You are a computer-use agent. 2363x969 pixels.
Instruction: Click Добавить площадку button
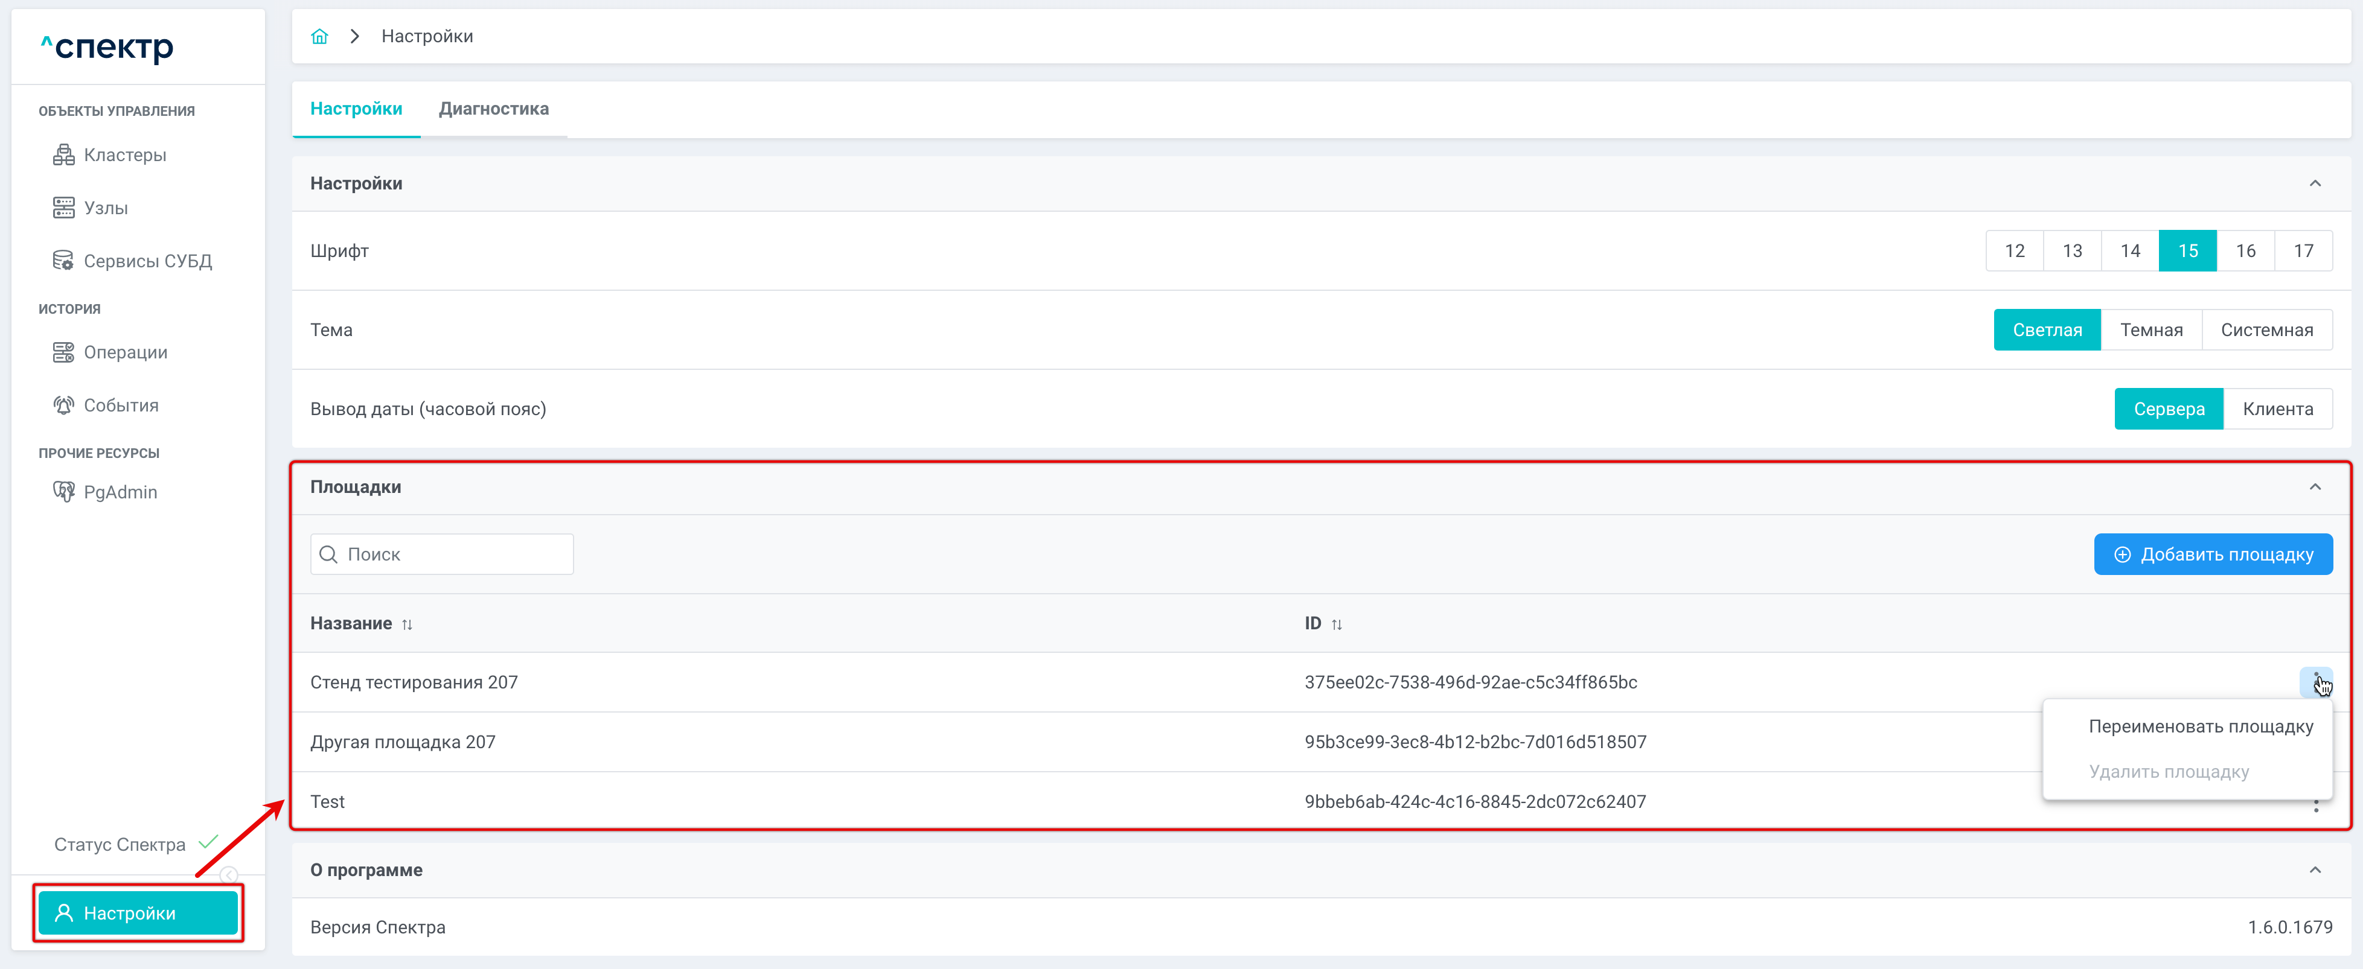[2213, 554]
